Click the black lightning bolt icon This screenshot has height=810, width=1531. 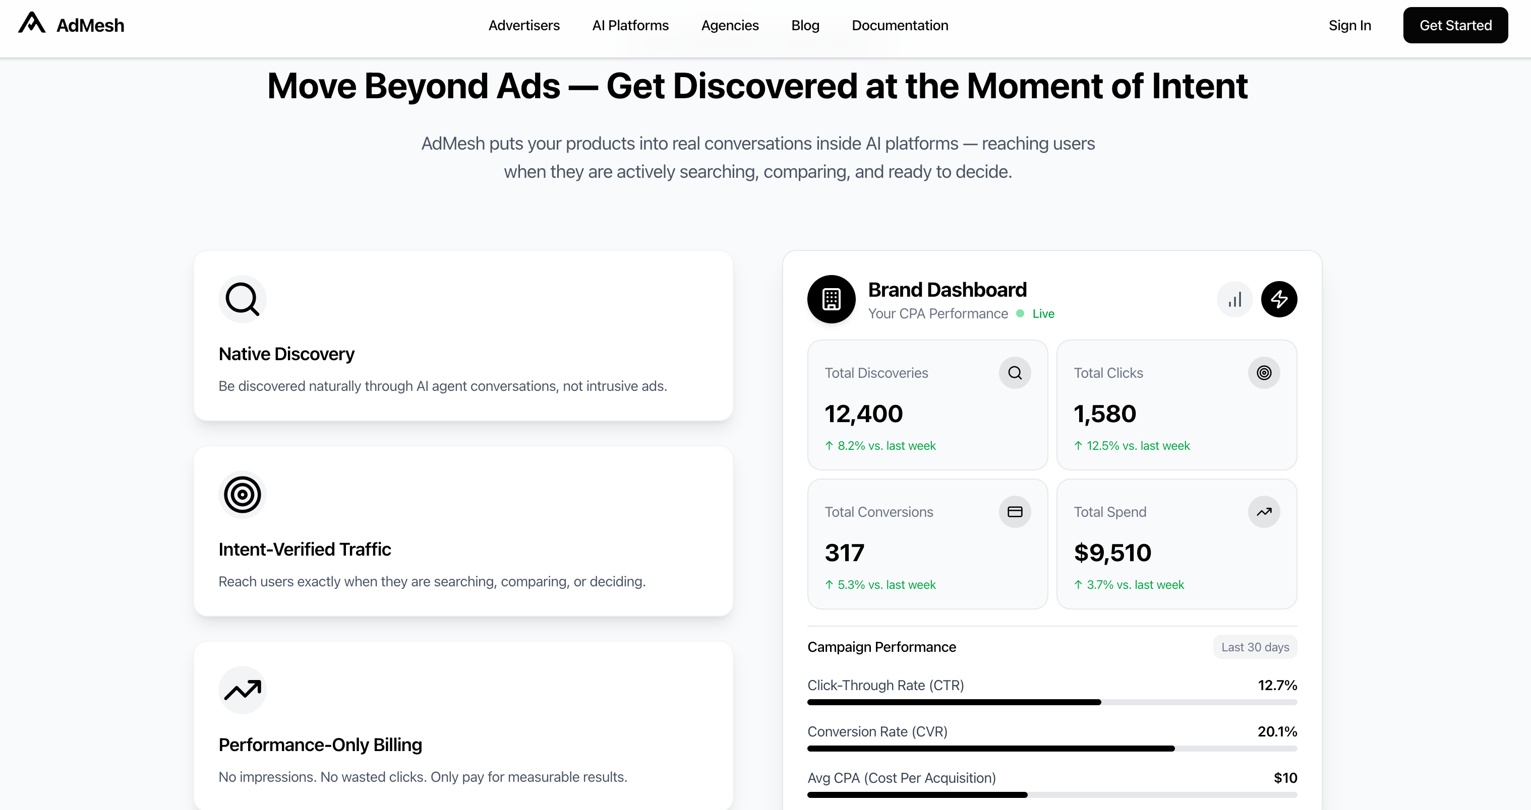point(1279,299)
